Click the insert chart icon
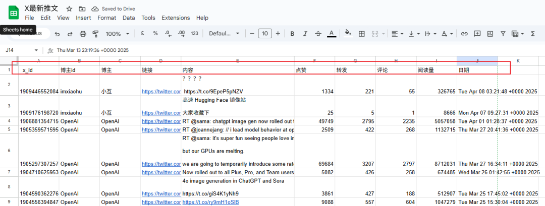This screenshot has height=206, width=545. tap(490, 34)
